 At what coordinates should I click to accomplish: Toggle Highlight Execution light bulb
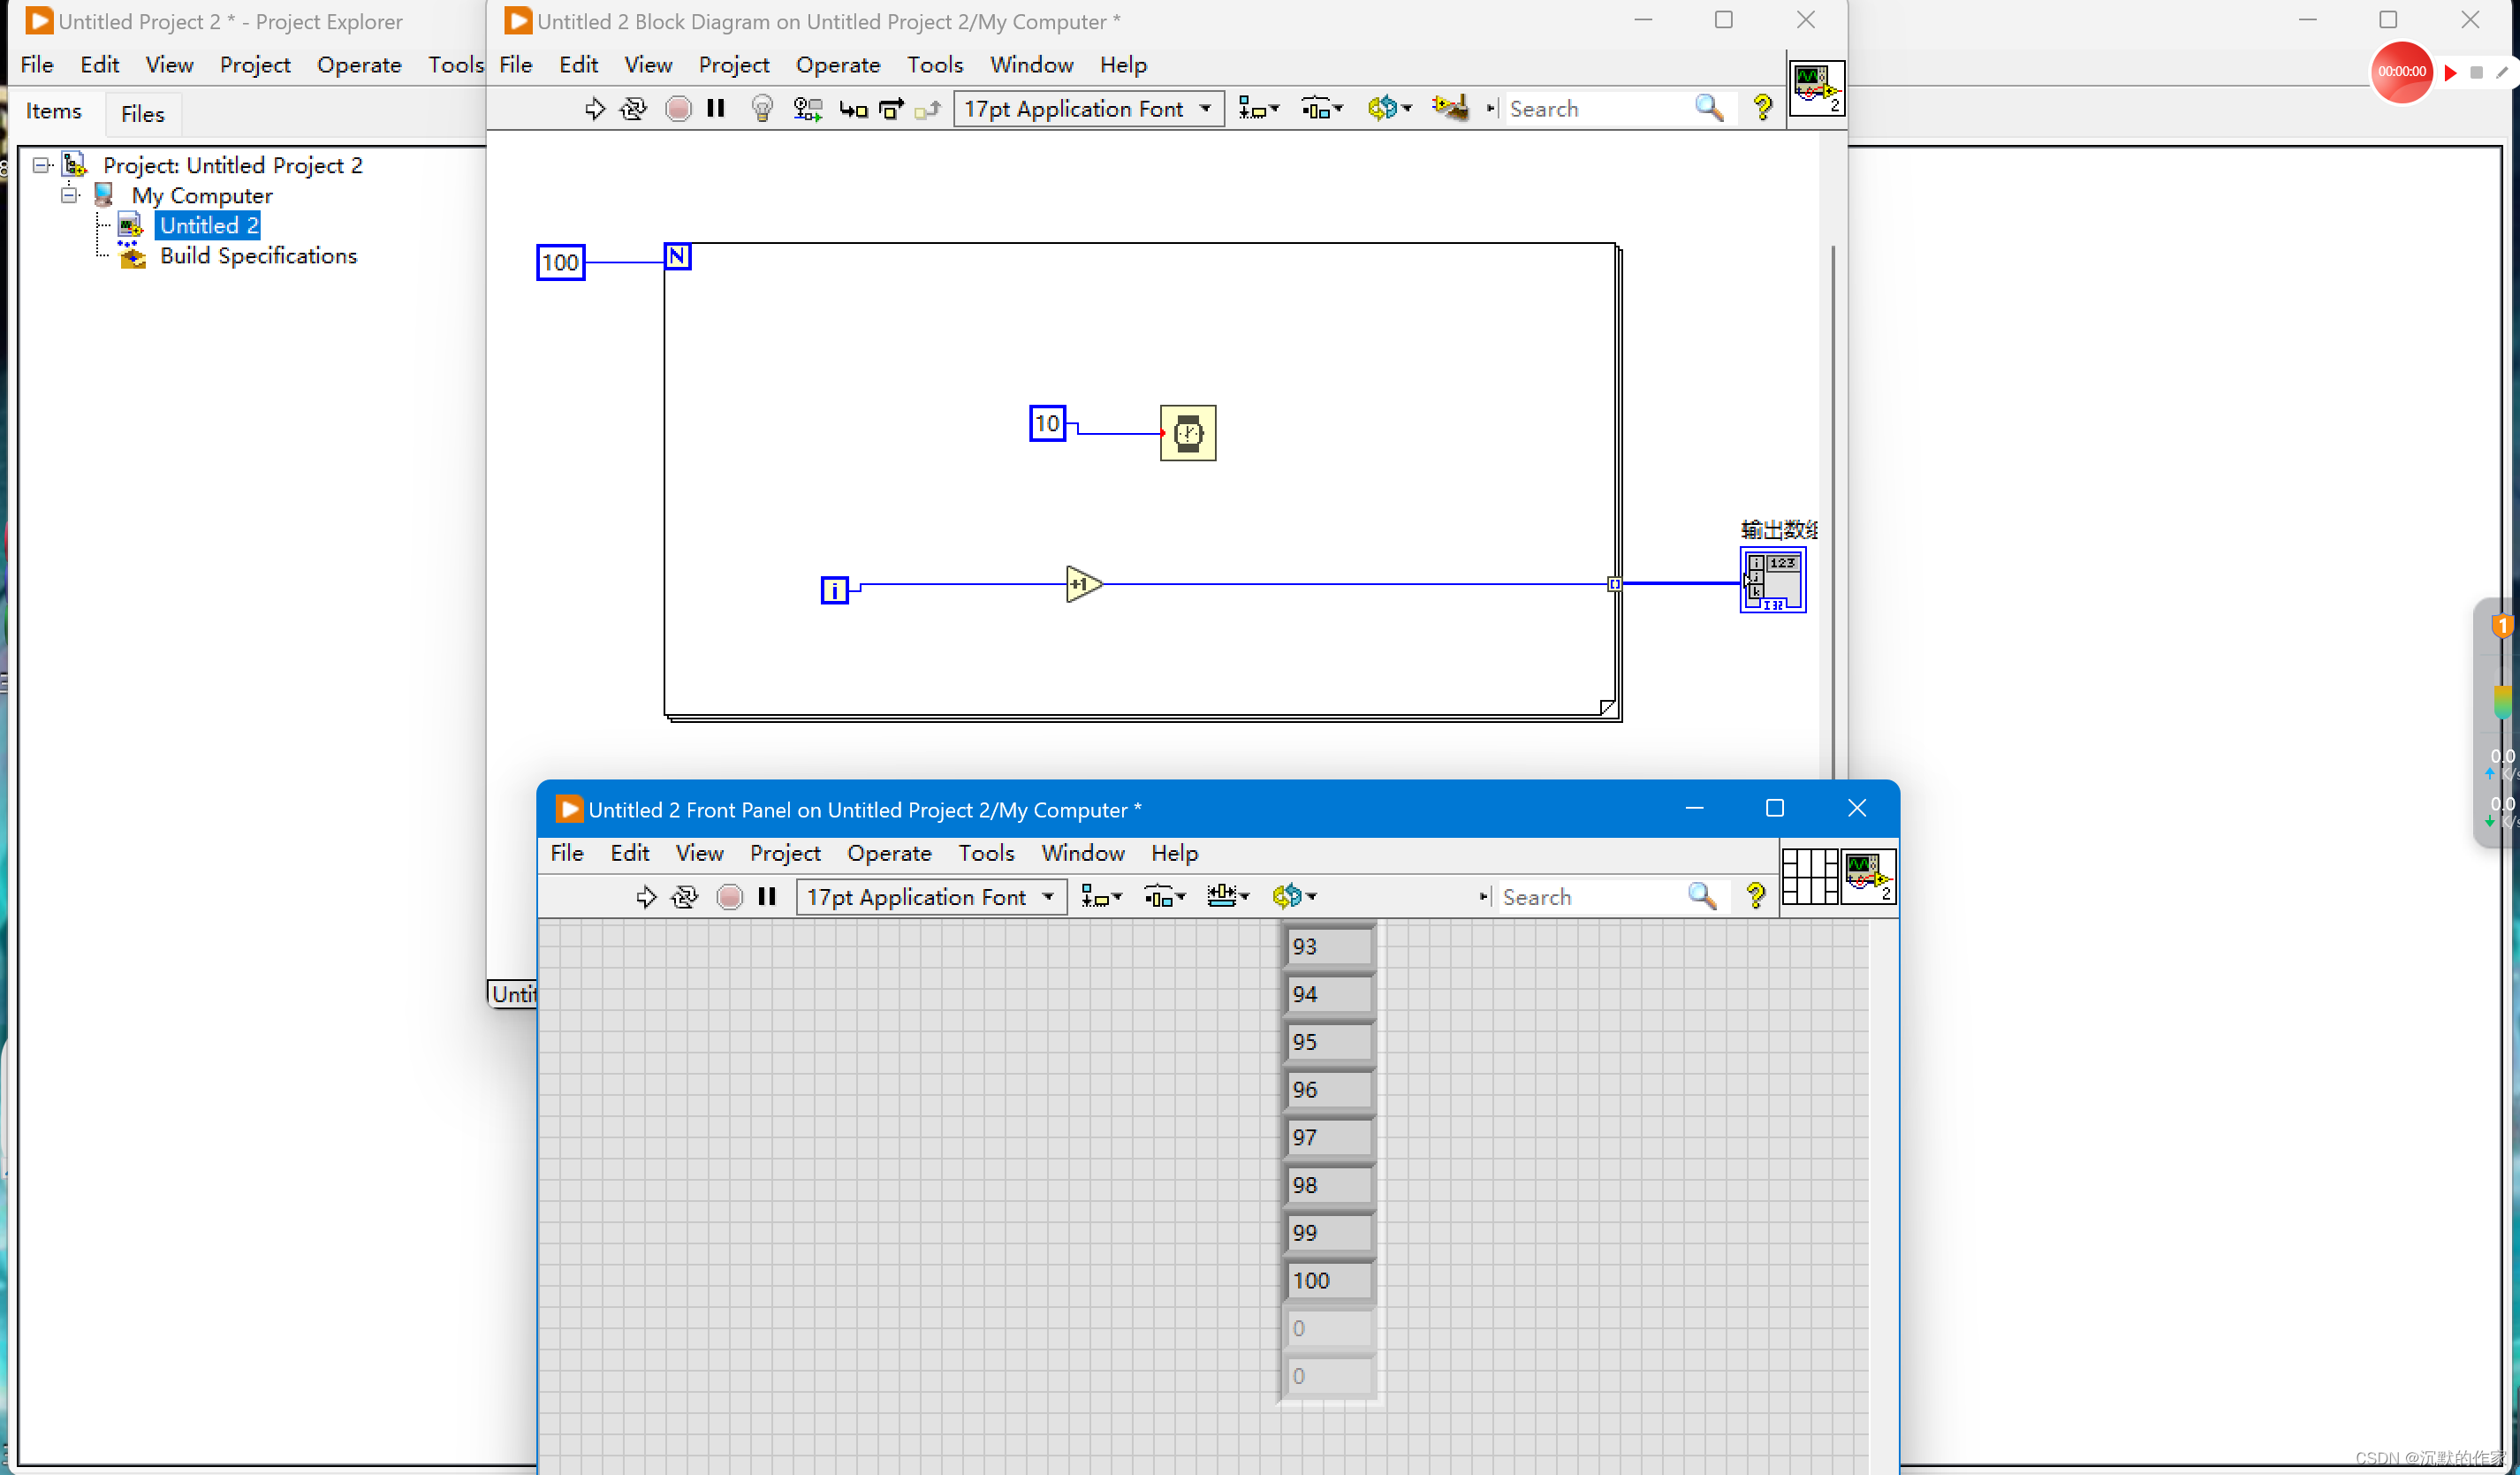[762, 108]
